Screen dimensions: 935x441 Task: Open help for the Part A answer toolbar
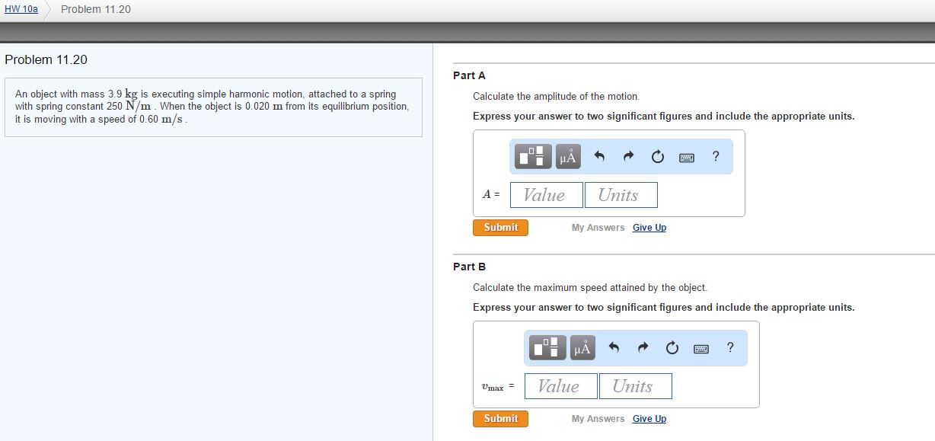click(714, 156)
